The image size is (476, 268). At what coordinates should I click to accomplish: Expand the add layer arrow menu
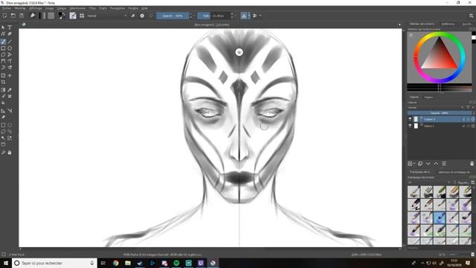coord(414,164)
